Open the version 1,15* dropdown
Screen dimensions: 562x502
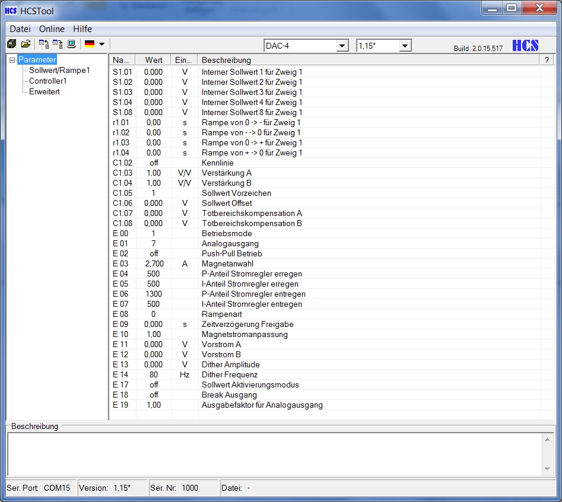(x=405, y=45)
